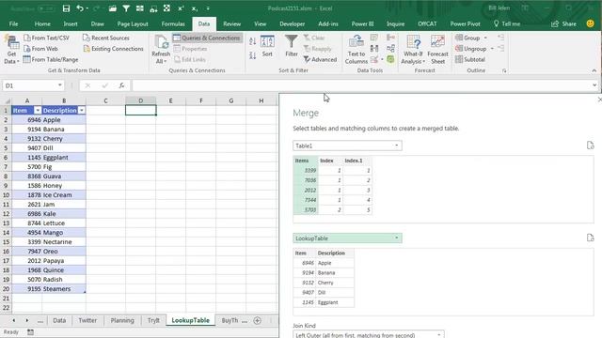Open Recent Sources
The image size is (602, 338).
(x=106, y=38)
